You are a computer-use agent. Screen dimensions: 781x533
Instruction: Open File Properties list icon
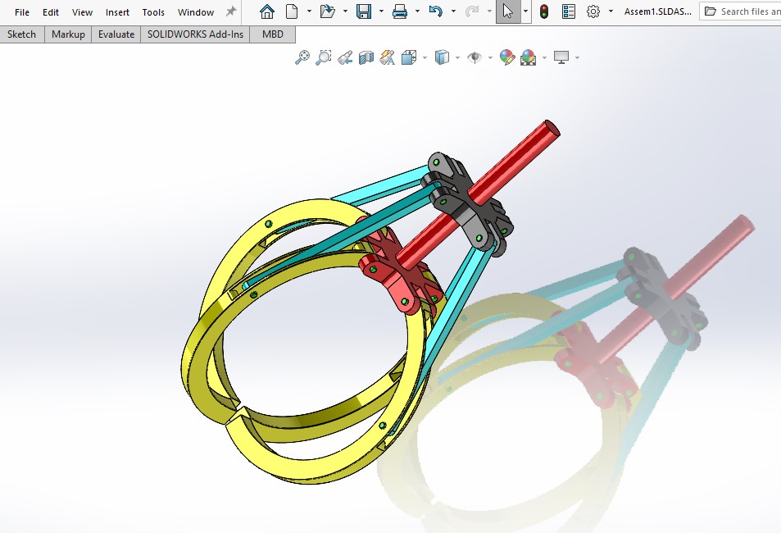(568, 11)
